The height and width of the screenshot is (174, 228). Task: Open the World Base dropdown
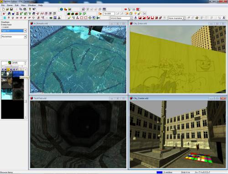(121, 18)
